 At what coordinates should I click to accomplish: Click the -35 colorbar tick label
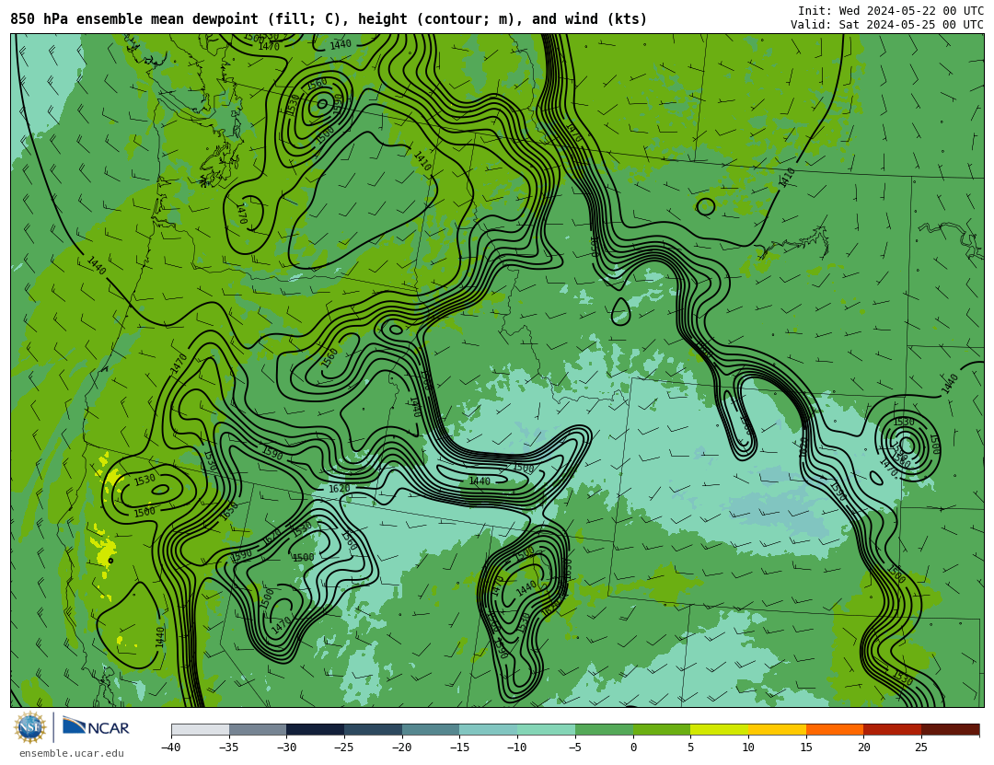(228, 748)
